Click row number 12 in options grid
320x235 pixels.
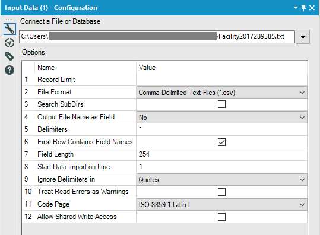coord(28,217)
